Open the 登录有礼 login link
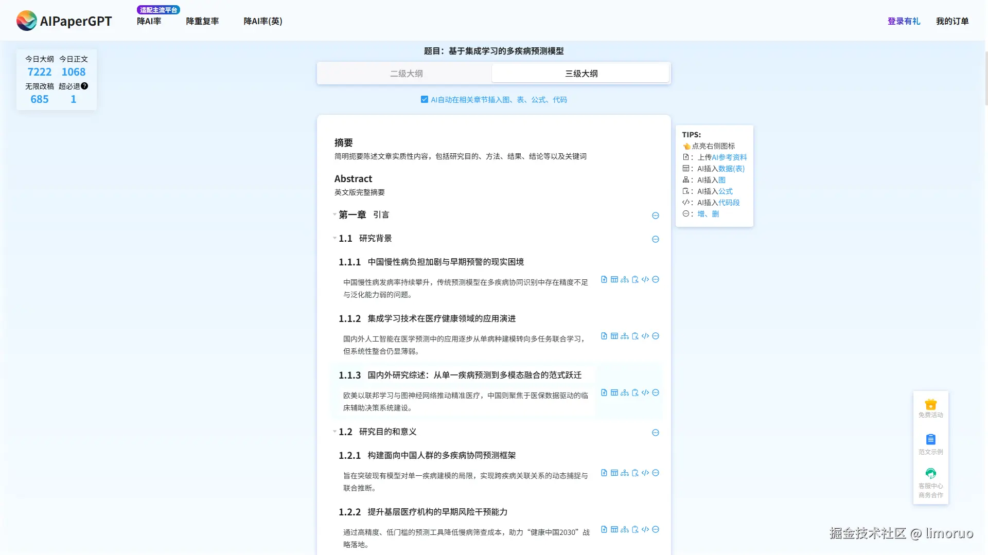 click(x=904, y=21)
